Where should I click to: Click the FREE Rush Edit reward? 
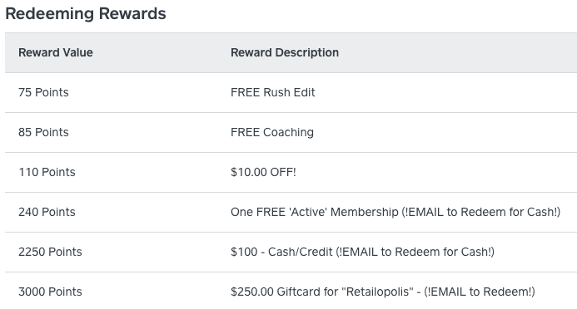pyautogui.click(x=272, y=92)
